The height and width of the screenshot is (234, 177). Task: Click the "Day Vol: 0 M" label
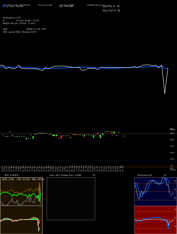tap(111, 10)
